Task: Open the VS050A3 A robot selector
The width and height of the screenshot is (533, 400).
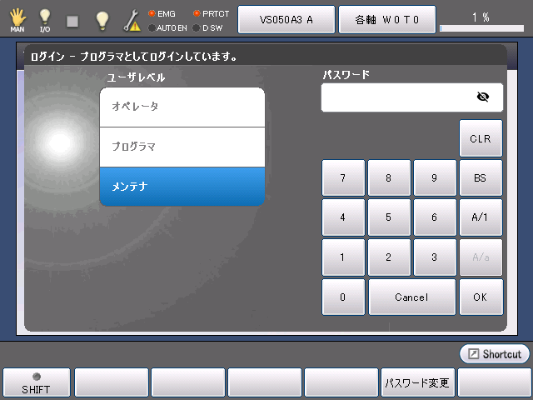Action: (286, 19)
